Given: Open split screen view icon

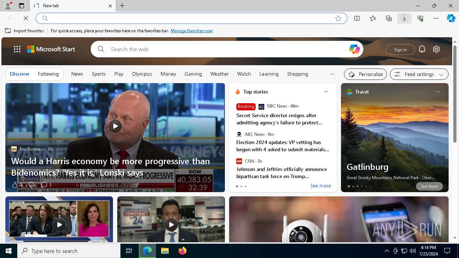Looking at the screenshot, I should [357, 18].
